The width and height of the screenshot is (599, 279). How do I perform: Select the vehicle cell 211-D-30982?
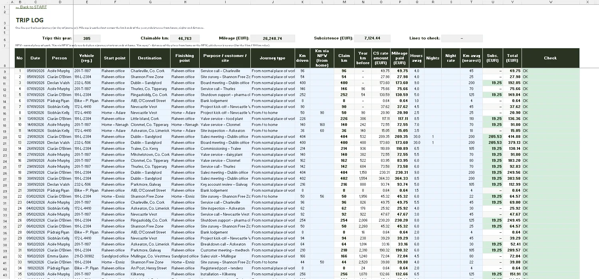[x=87, y=256]
